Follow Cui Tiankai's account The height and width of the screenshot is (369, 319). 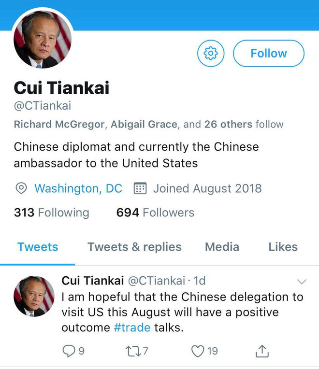tap(269, 54)
